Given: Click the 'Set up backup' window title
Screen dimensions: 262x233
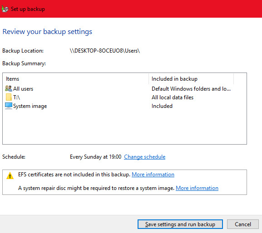Looking at the screenshot, I should pyautogui.click(x=28, y=9).
